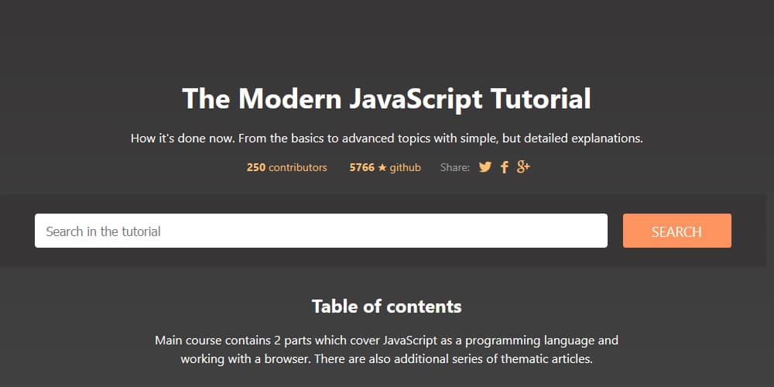This screenshot has height=387, width=774.
Task: Click the word 'github'
Action: 405,167
